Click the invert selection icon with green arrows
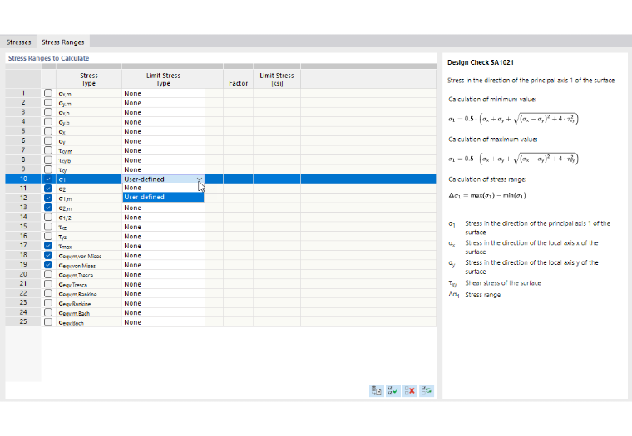This screenshot has height=436, width=632. 427,390
